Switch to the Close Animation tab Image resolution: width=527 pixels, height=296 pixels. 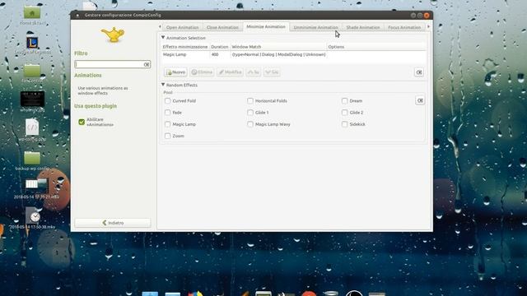point(222,27)
